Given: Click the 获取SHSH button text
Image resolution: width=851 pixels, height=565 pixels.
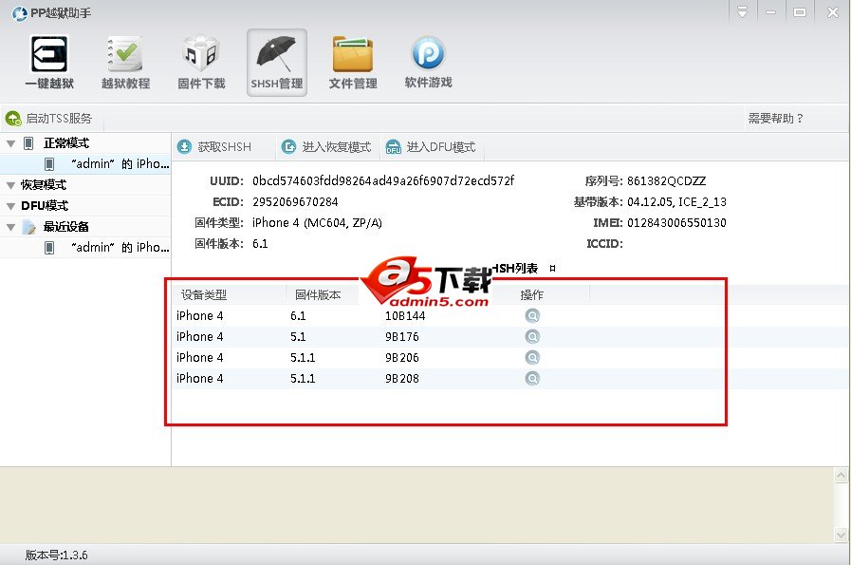Looking at the screenshot, I should (224, 146).
